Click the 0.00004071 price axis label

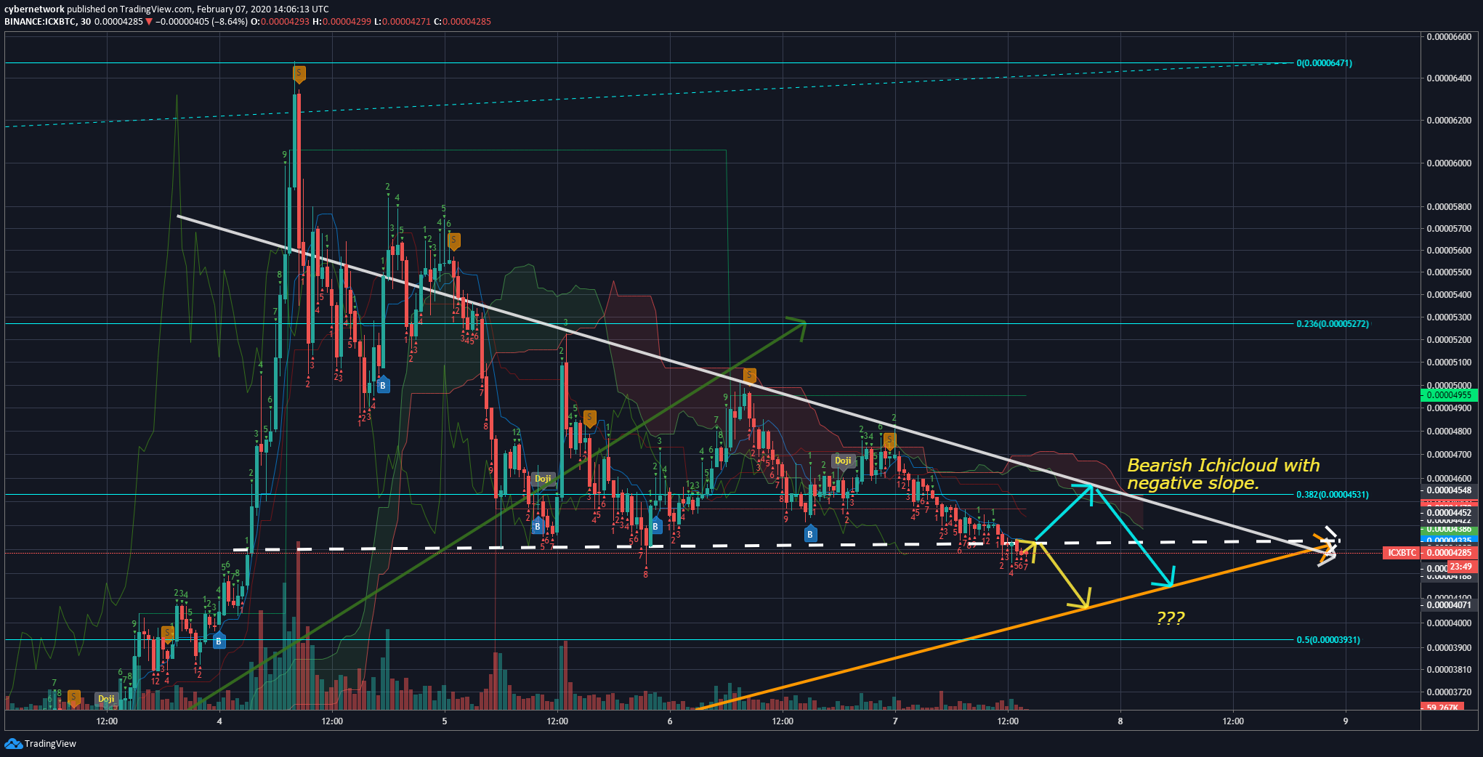[x=1449, y=604]
